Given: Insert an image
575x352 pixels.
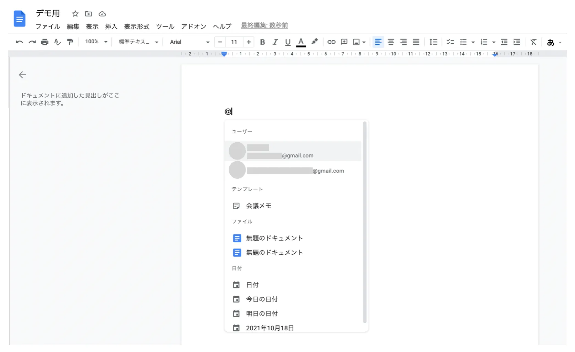Looking at the screenshot, I should (356, 42).
